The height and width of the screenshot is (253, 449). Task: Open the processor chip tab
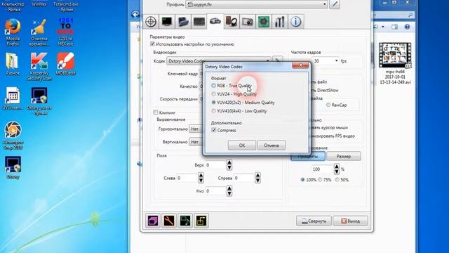point(264,22)
